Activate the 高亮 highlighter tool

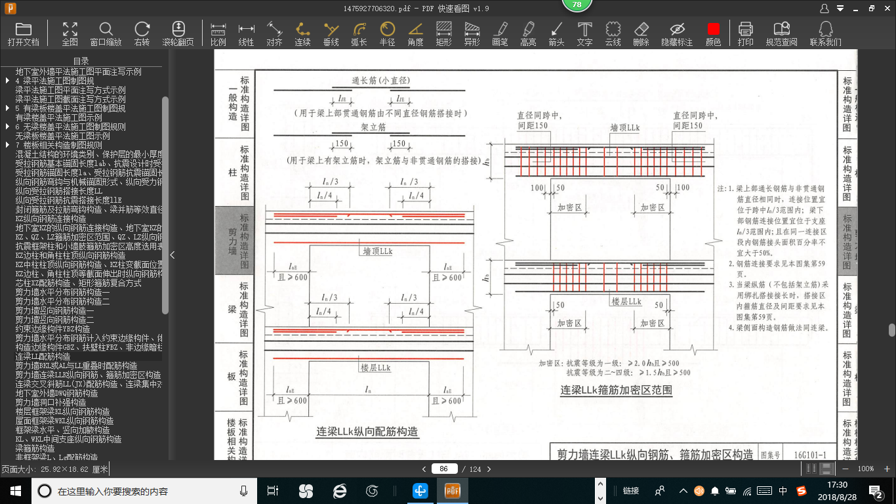528,33
